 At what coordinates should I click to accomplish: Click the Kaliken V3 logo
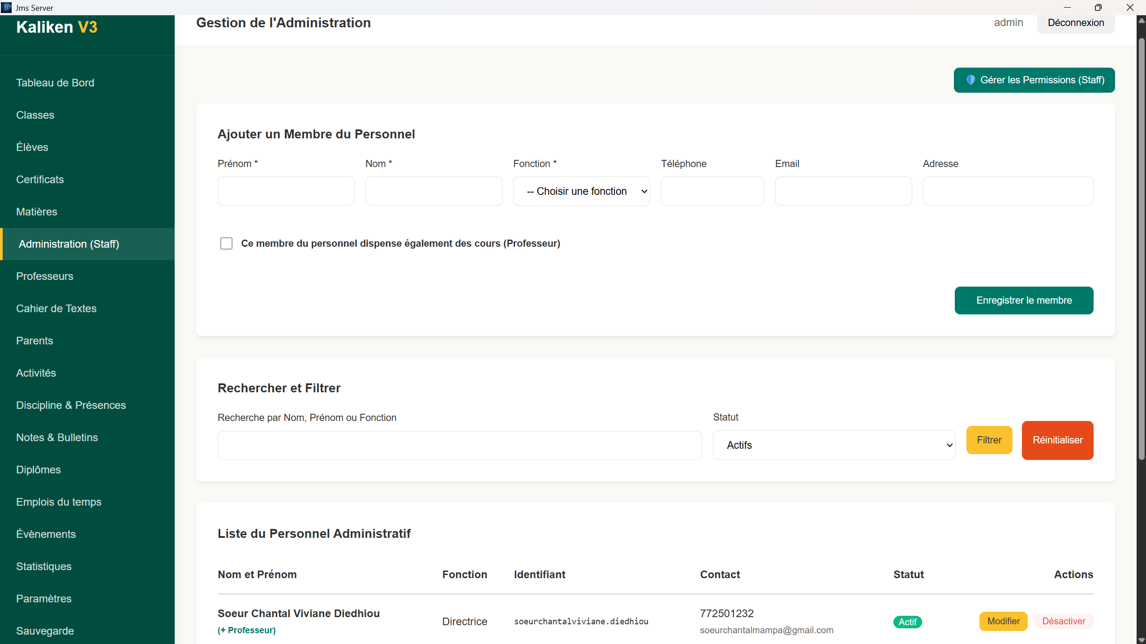(x=57, y=27)
